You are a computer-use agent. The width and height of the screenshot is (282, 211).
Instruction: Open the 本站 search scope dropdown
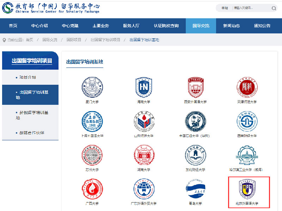coord(225,7)
